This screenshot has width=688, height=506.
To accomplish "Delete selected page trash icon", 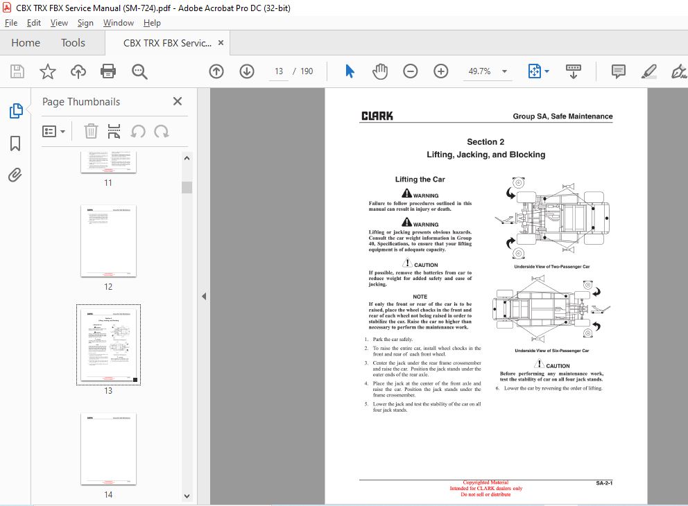I will coord(91,131).
